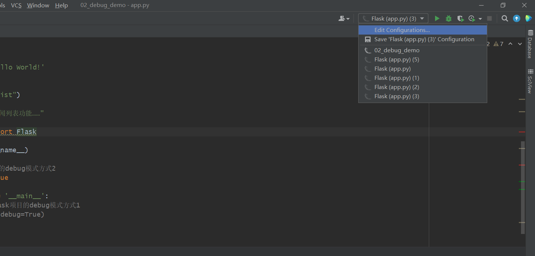Open the Window menu

pyautogui.click(x=38, y=5)
